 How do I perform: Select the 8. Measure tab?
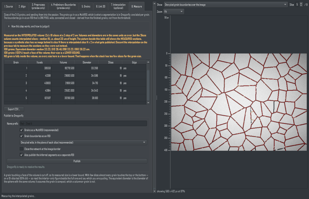click(x=137, y=6)
